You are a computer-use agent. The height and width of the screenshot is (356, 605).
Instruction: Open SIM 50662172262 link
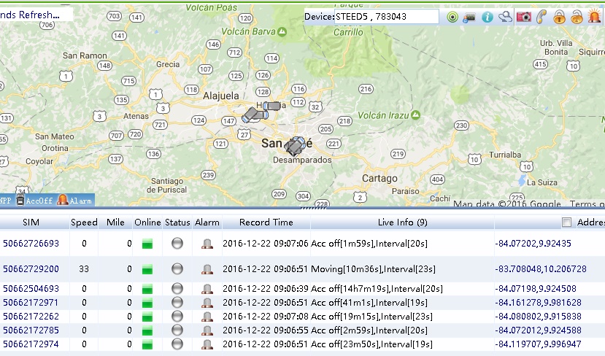pyautogui.click(x=31, y=317)
